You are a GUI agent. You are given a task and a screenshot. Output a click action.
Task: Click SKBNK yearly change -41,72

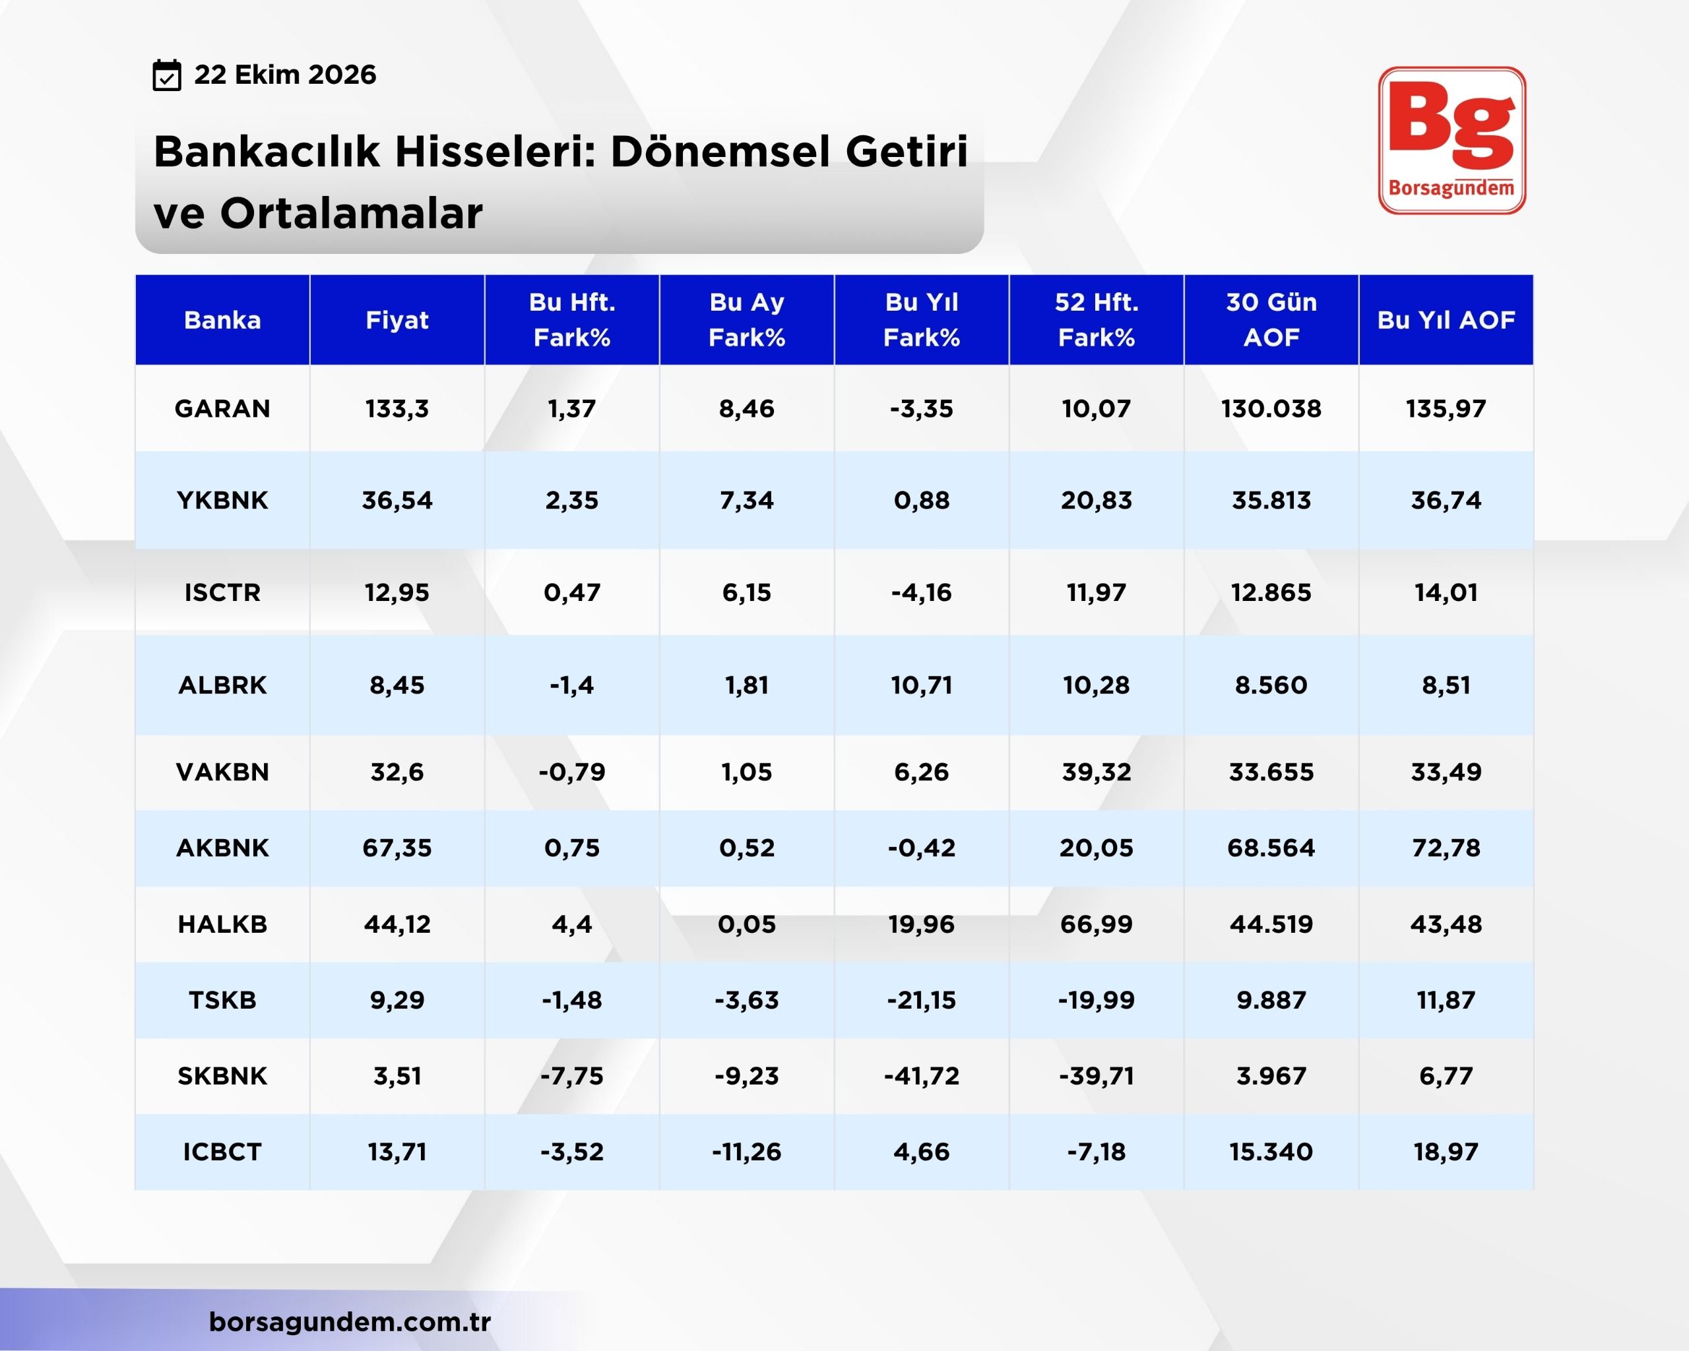(x=921, y=1076)
